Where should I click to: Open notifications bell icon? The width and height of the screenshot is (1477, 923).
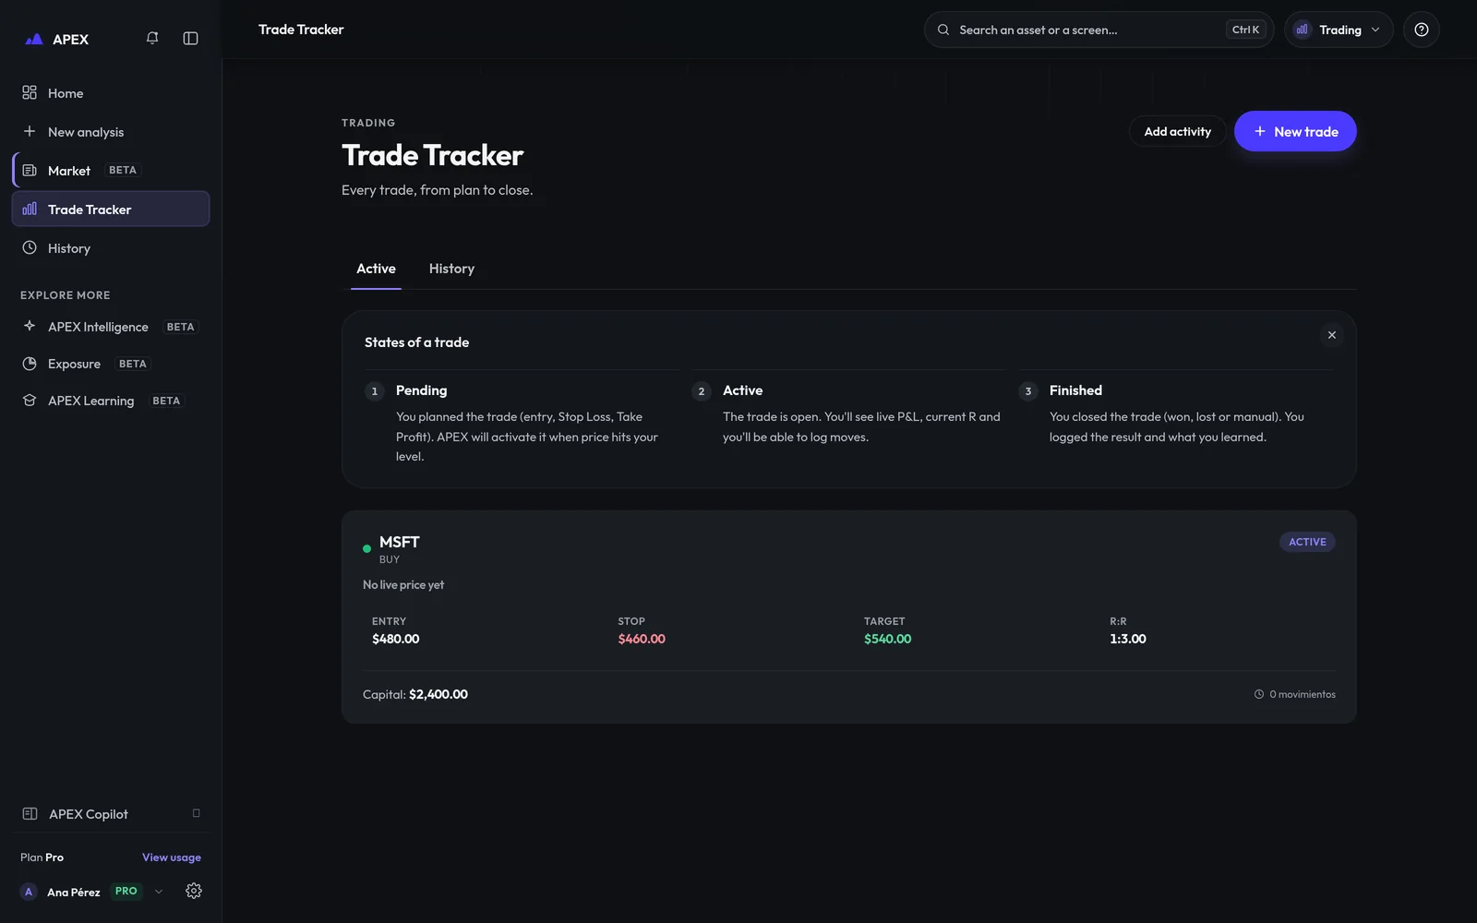[152, 38]
